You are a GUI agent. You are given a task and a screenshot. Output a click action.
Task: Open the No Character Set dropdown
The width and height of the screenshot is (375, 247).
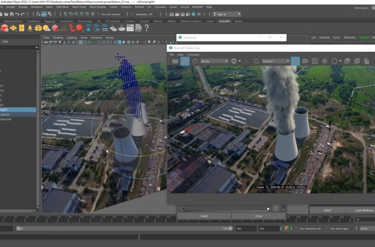pos(310,229)
